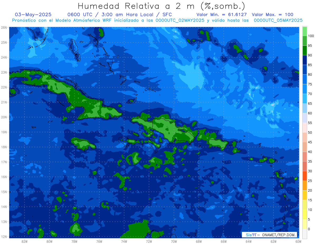
Task: Click the "74W" longitude axis label
Action: click(x=124, y=241)
